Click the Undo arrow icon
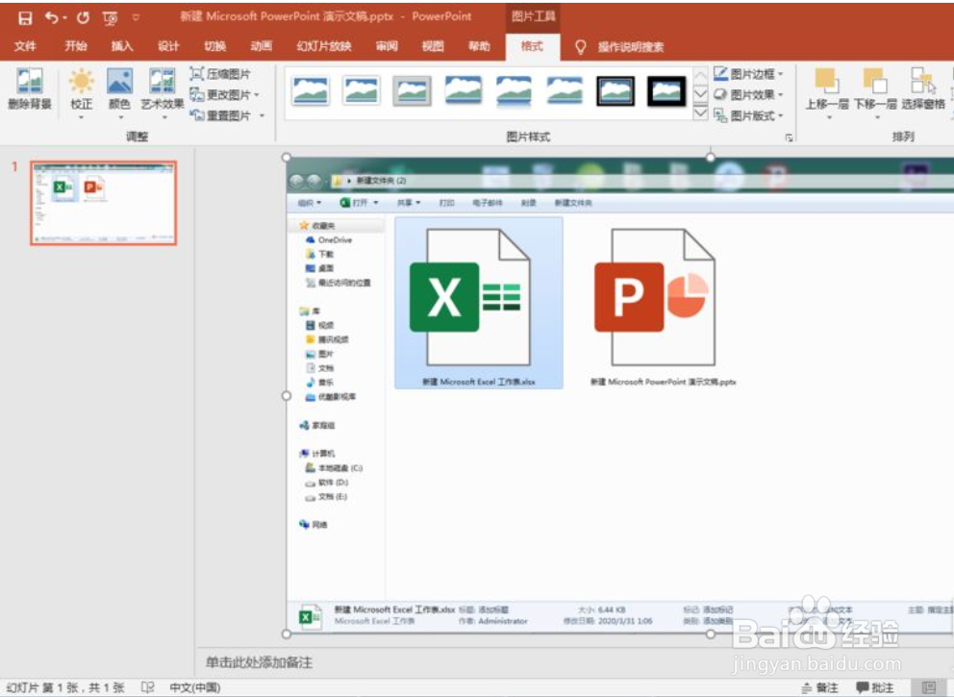The image size is (954, 697). pyautogui.click(x=51, y=17)
